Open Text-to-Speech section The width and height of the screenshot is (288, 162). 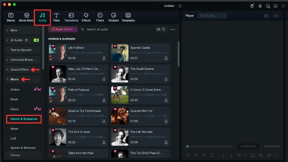coord(23,50)
